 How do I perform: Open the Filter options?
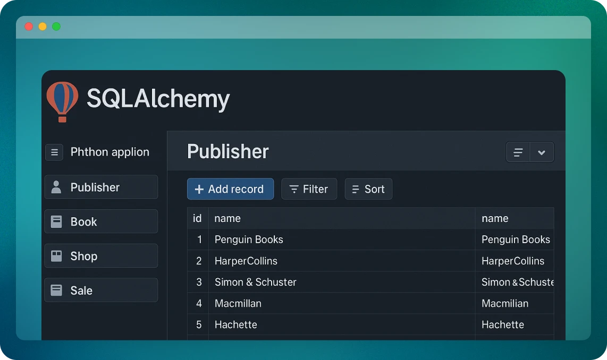(309, 189)
